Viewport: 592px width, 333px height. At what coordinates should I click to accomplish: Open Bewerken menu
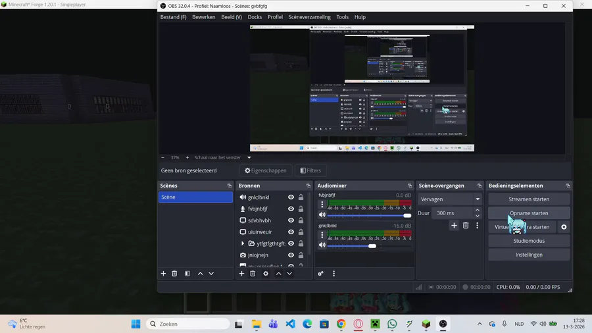pos(203,17)
